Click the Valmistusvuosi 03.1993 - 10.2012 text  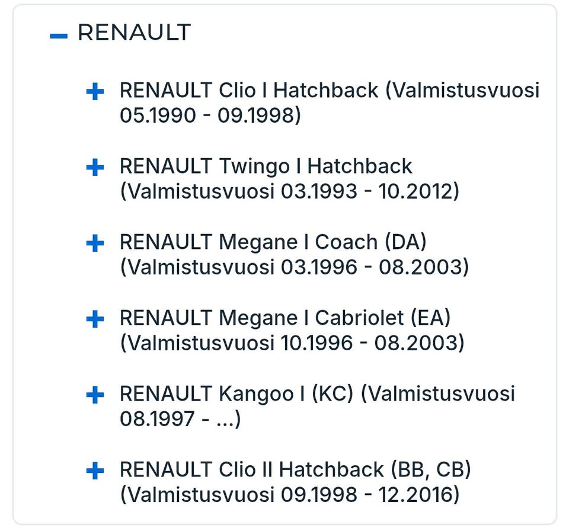[x=290, y=191]
